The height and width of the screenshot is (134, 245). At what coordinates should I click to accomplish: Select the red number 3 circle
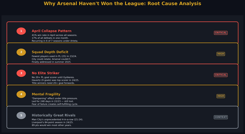click(21, 73)
